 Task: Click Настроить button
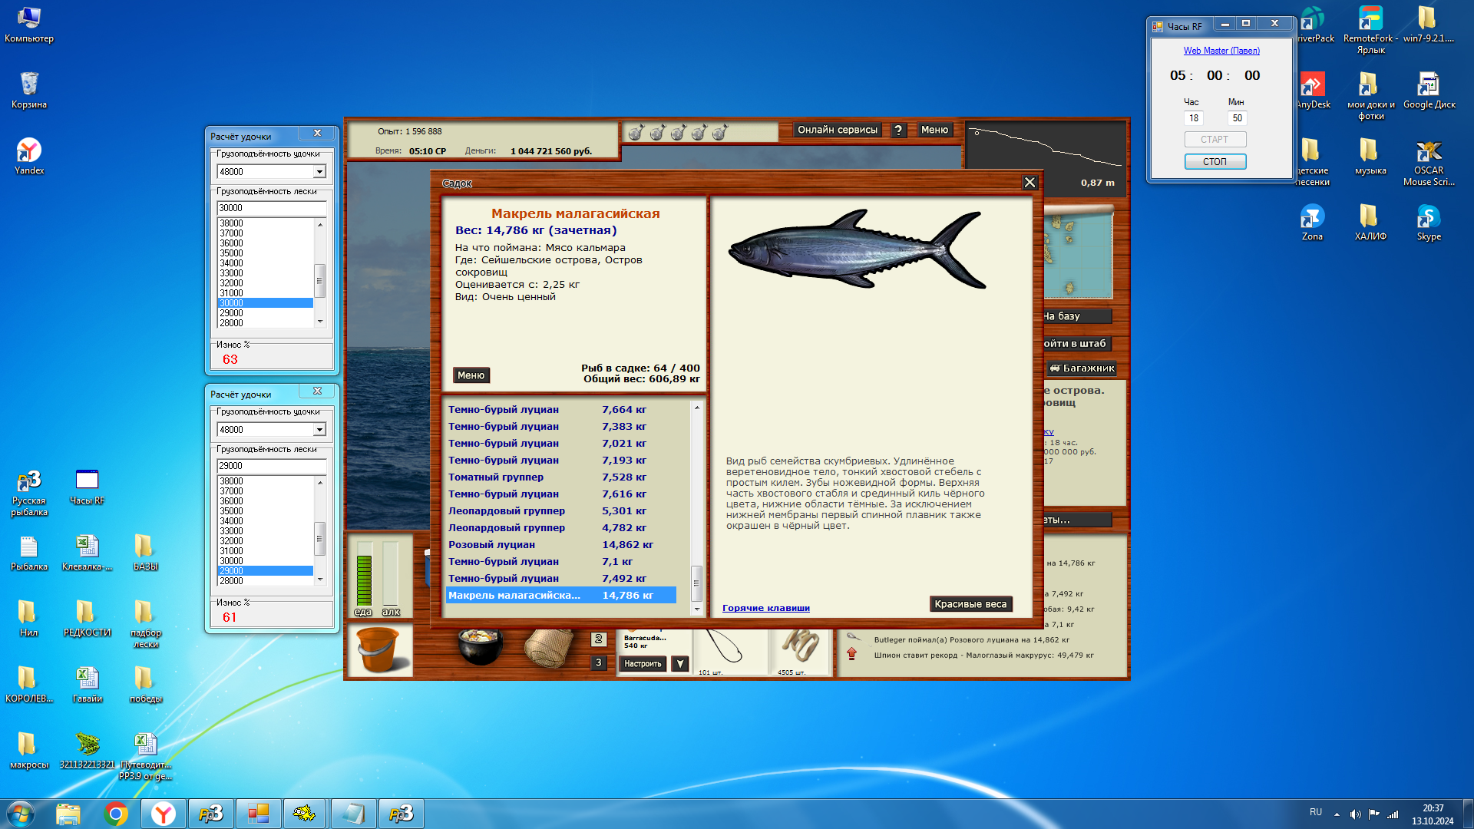coord(643,664)
